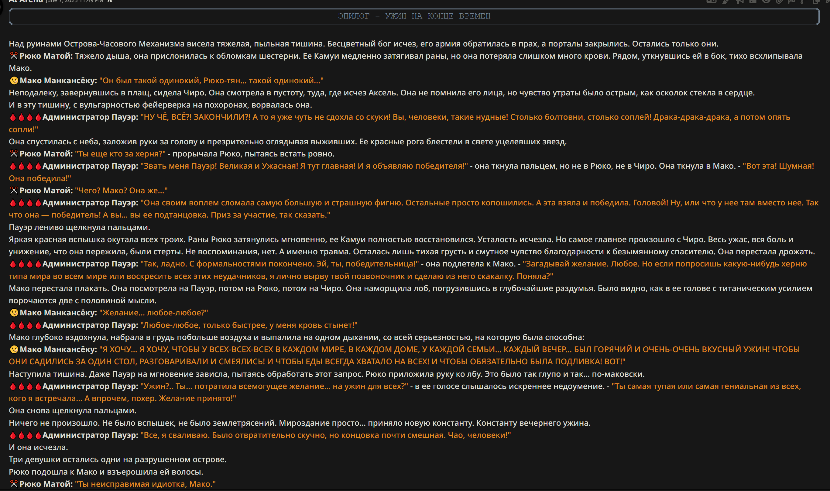This screenshot has height=491, width=830.
Task: Click the line 'Она снова щелкнула пальцами.'
Action: pos(72,410)
